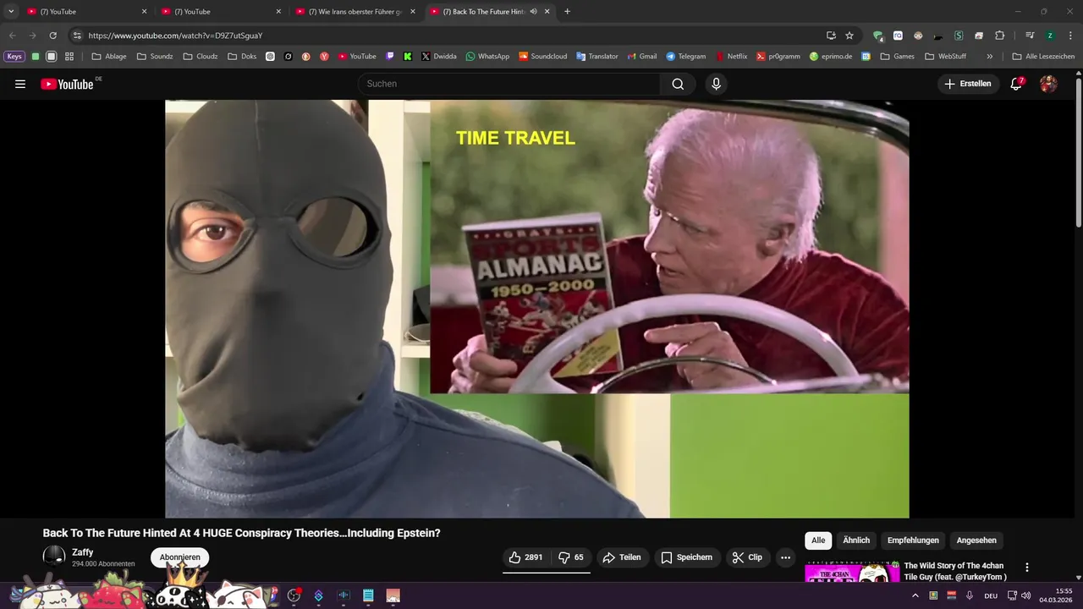
Task: Expand the WebStuff bookmarks folder
Action: coord(945,57)
